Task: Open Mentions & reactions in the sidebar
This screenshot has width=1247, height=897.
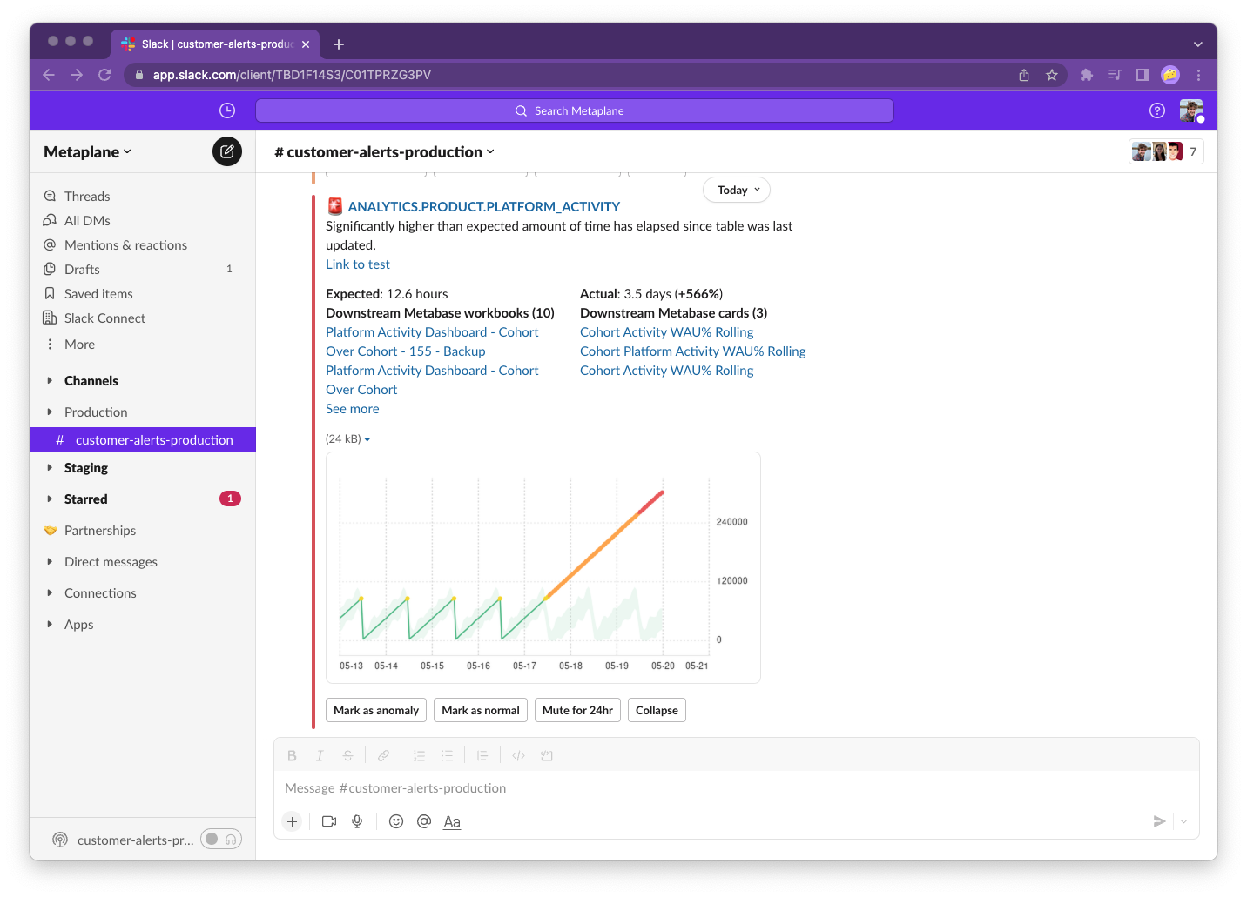Action: click(125, 244)
